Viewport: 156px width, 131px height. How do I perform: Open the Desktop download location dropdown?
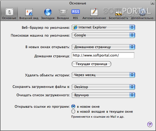tap(103, 87)
